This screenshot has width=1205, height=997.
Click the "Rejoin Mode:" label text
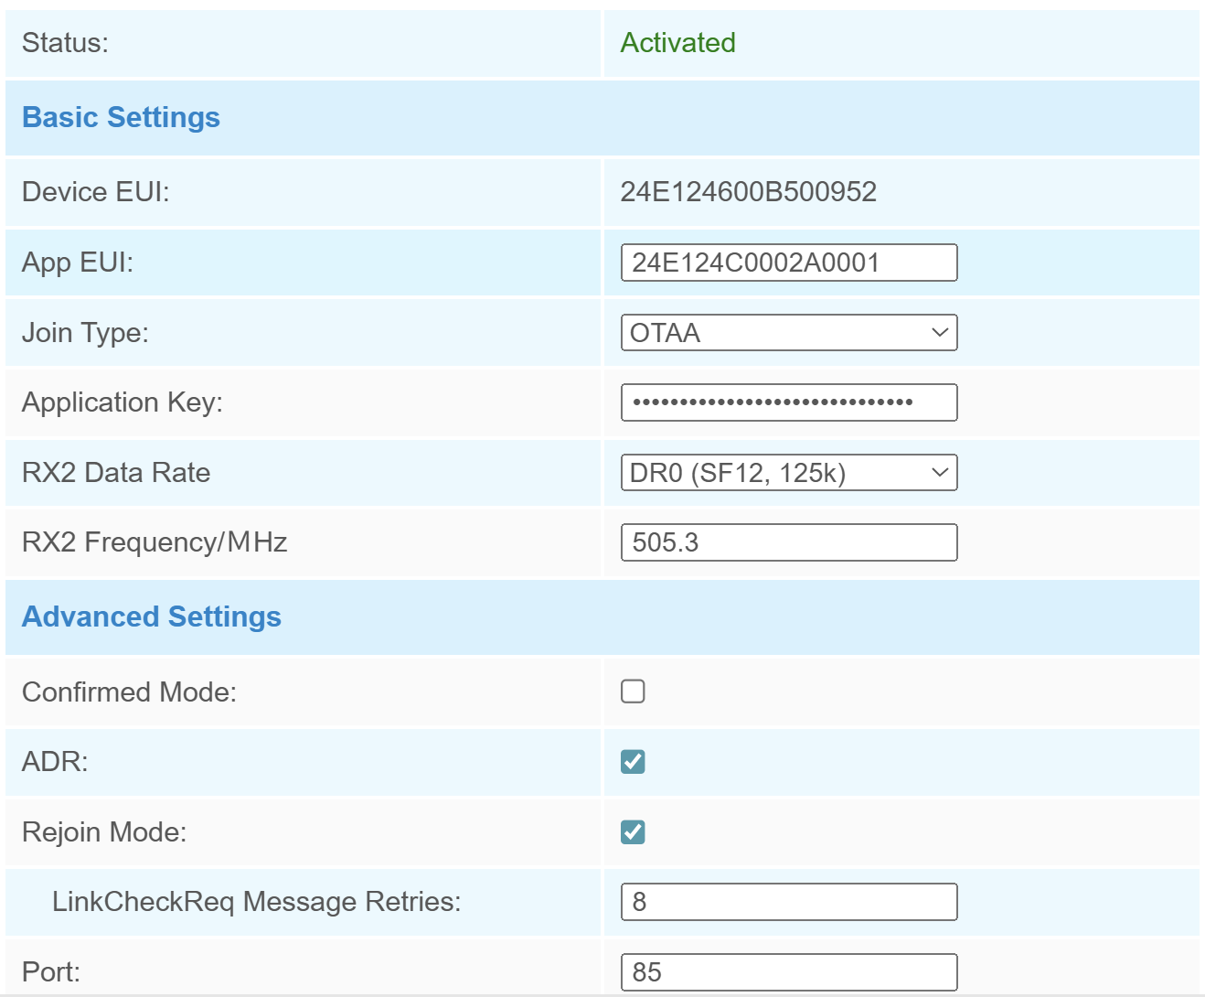coord(104,832)
